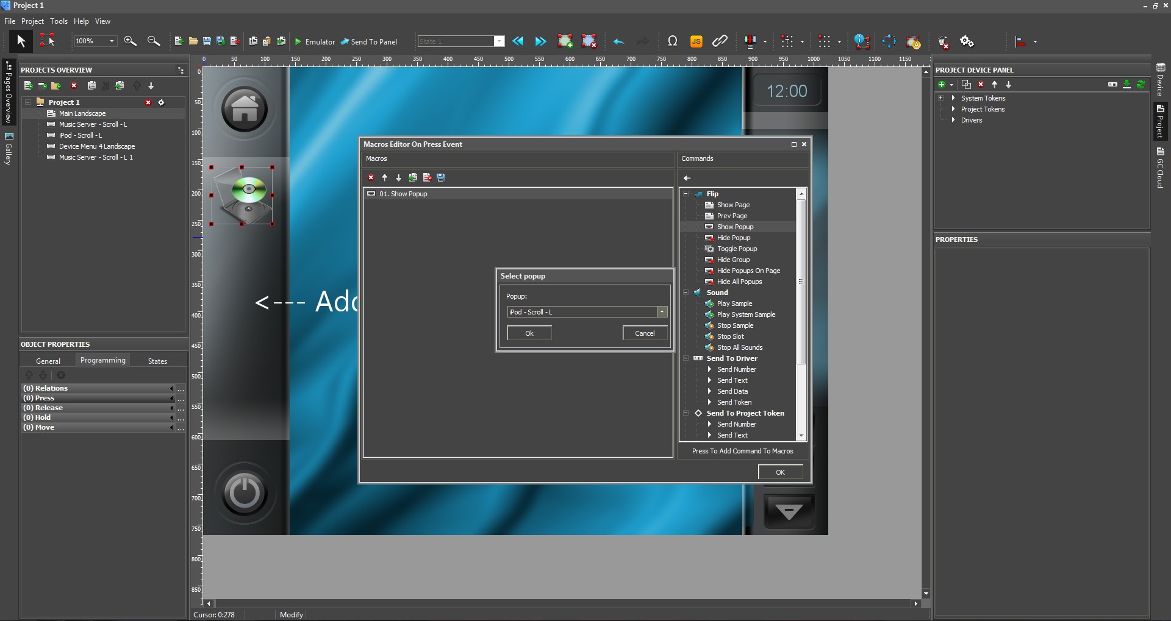The image size is (1171, 621).
Task: Expand the iPod - Scroll - L popup dropdown
Action: coord(662,311)
